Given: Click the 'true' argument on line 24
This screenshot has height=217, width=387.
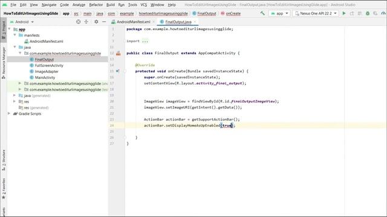Looking at the screenshot, I should click(x=227, y=125).
